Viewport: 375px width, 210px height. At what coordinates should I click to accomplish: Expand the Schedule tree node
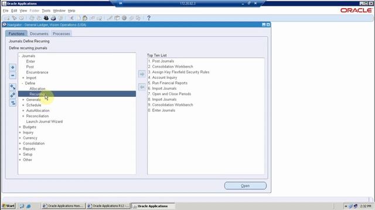point(23,105)
